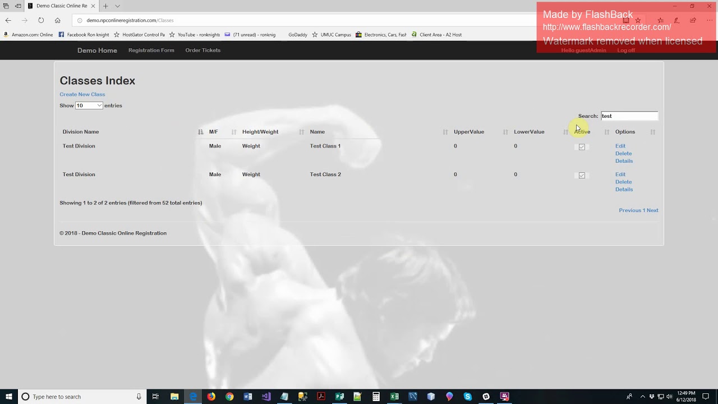
Task: Open File Explorer from taskbar
Action: coord(174,397)
